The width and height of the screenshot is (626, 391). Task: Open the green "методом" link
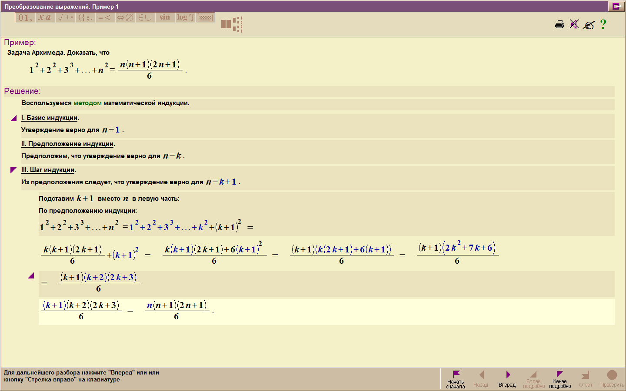click(x=87, y=103)
